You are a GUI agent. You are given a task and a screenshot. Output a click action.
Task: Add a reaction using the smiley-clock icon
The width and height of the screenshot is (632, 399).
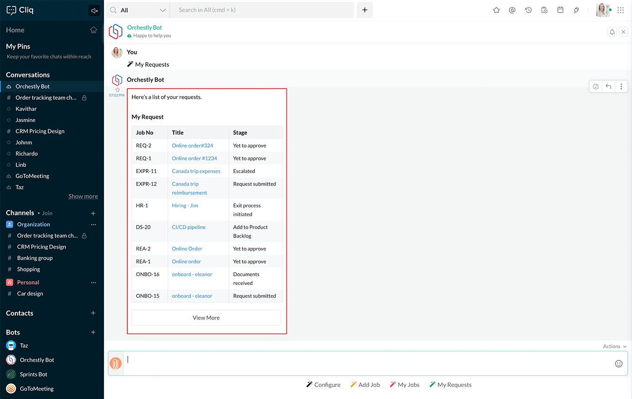596,86
